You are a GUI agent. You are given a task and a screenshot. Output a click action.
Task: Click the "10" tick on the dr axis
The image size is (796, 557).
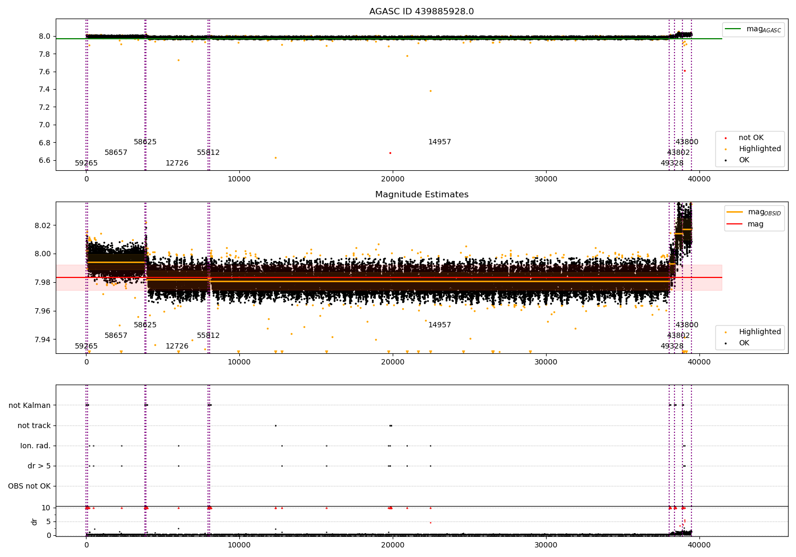46,508
